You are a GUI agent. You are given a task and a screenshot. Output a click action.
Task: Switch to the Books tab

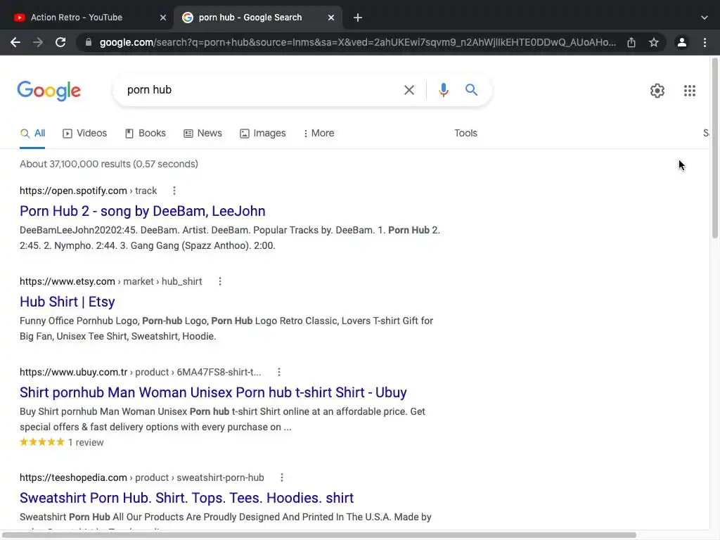145,133
